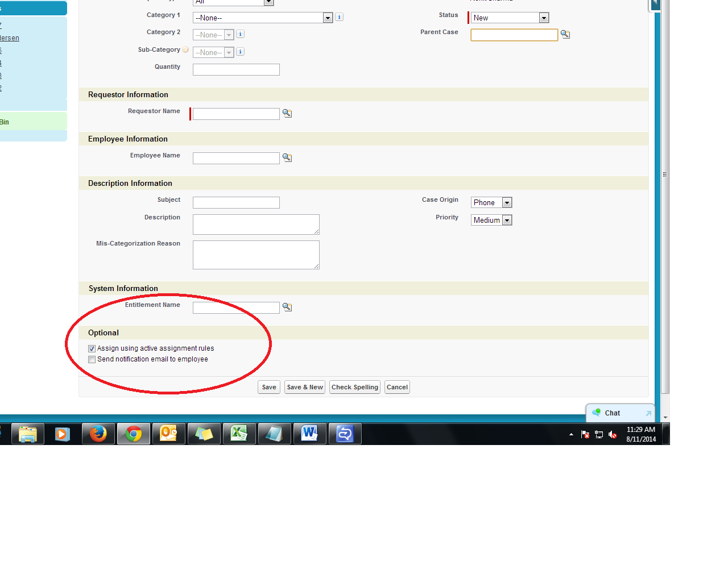Viewport: 728px width, 582px height.
Task: Open Windows Explorer from the taskbar
Action: [28, 434]
